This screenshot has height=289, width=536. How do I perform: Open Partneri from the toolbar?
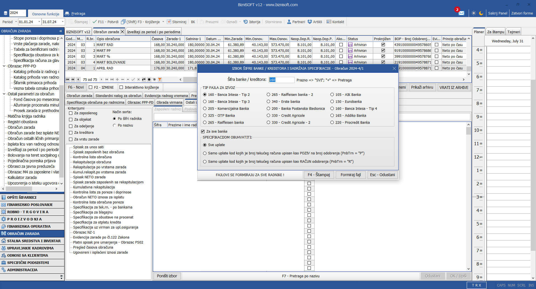click(x=296, y=22)
